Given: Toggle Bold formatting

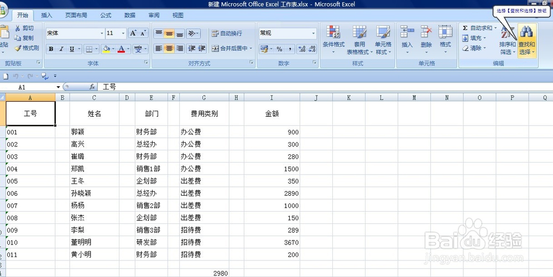Looking at the screenshot, I should 51,49.
